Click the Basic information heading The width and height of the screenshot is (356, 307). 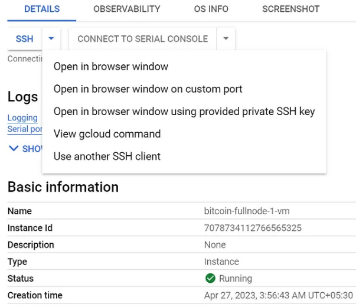tap(63, 187)
